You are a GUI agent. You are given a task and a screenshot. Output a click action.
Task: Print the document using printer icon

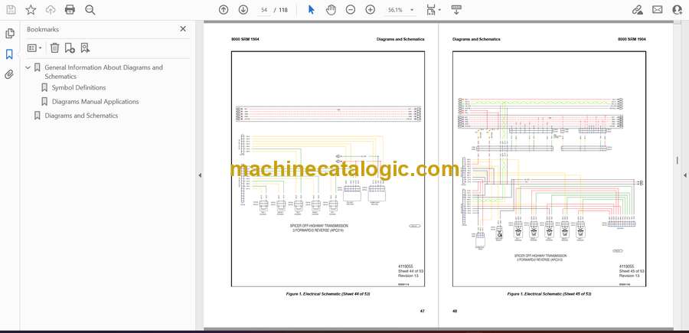coord(70,10)
